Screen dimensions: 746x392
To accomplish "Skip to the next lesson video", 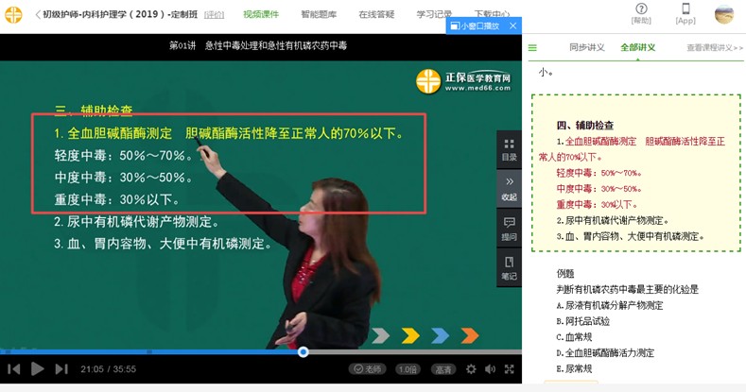I will click(x=61, y=369).
